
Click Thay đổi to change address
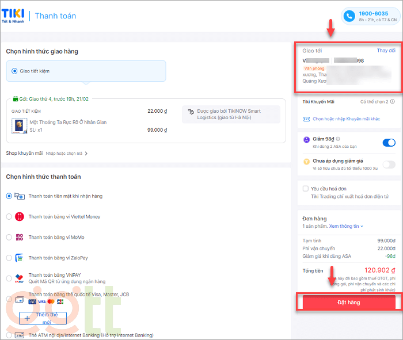[x=386, y=51]
